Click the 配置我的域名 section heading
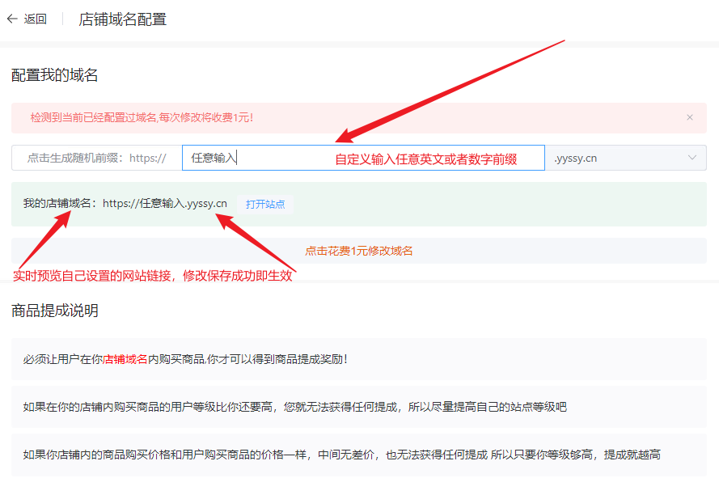Screen dimensions: 719x478 click(x=55, y=75)
